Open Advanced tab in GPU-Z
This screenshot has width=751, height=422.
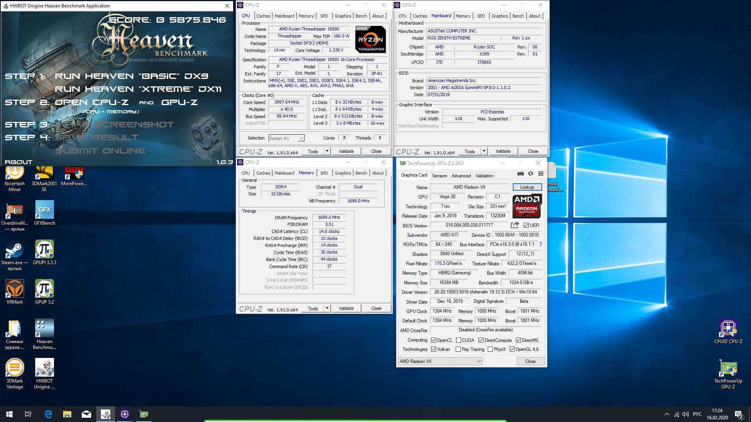click(461, 176)
